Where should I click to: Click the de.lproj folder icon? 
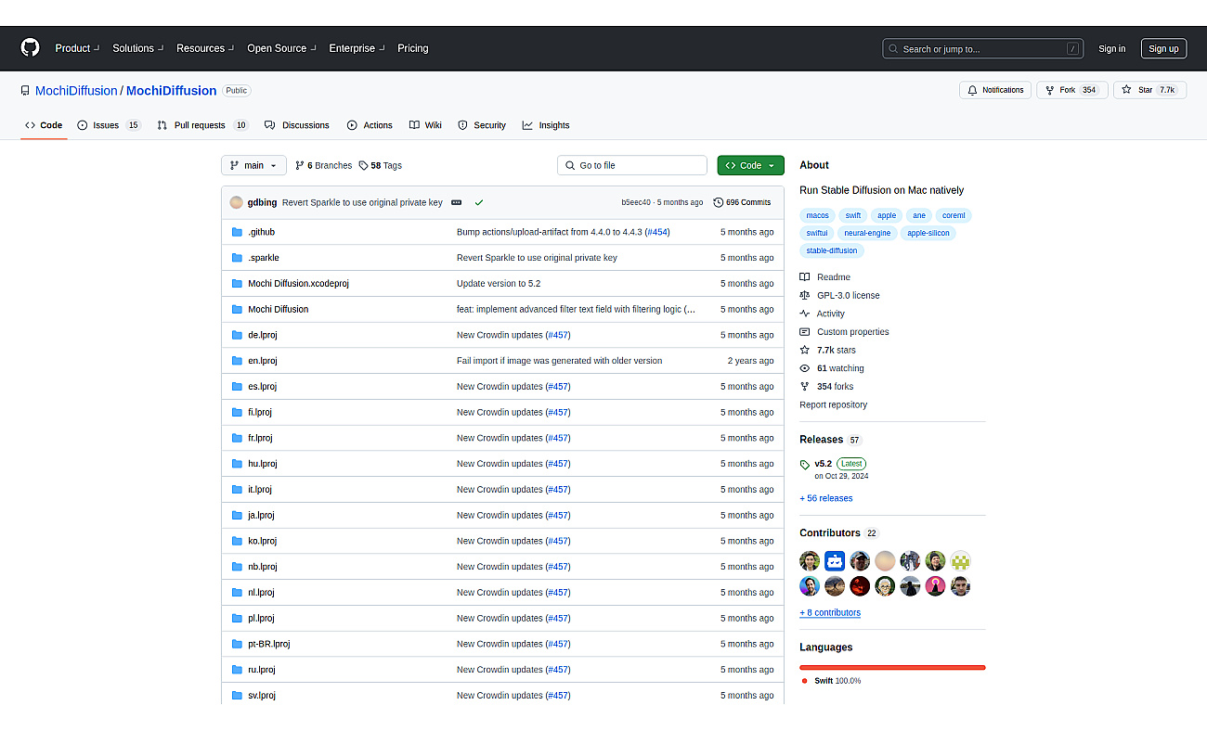coord(238,335)
